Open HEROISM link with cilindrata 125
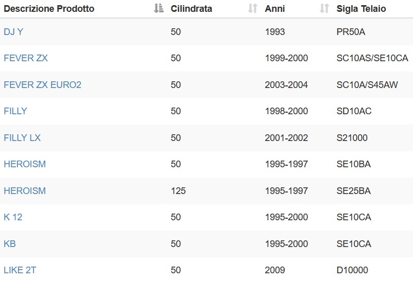The height and width of the screenshot is (281, 413). pos(25,190)
